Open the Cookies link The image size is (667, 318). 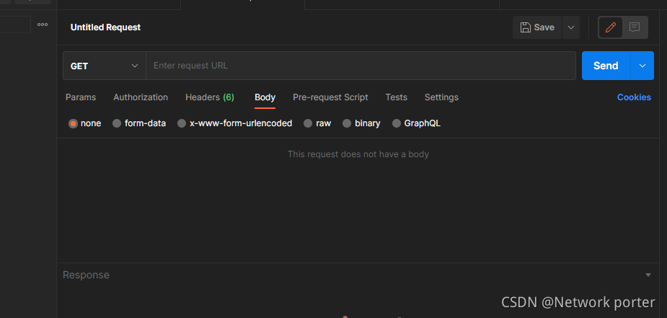pos(634,97)
